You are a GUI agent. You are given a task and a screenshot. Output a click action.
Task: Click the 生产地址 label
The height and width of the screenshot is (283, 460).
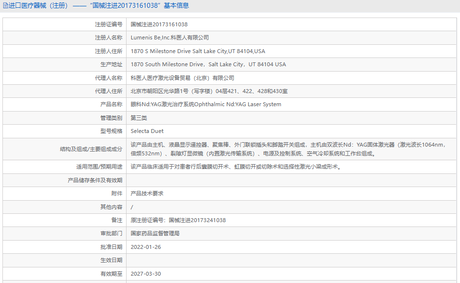click(x=111, y=64)
